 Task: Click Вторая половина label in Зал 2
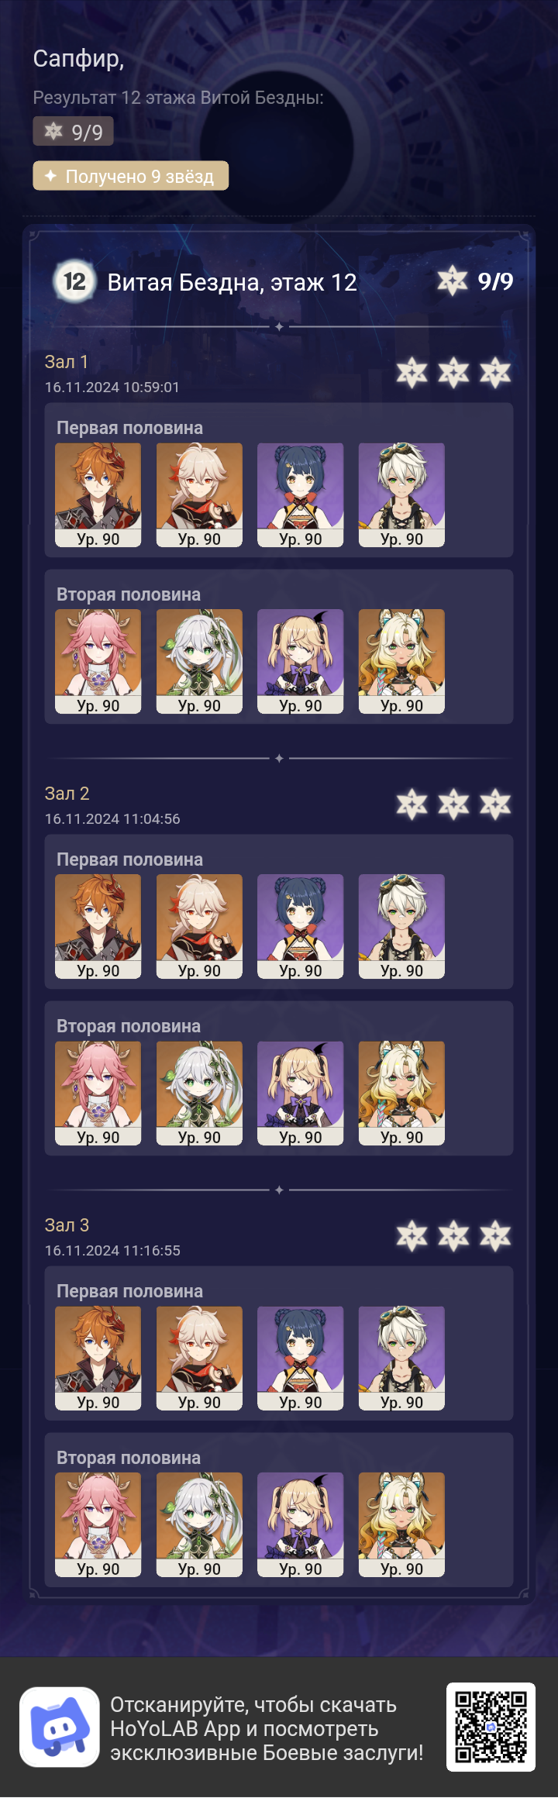pos(129,1026)
